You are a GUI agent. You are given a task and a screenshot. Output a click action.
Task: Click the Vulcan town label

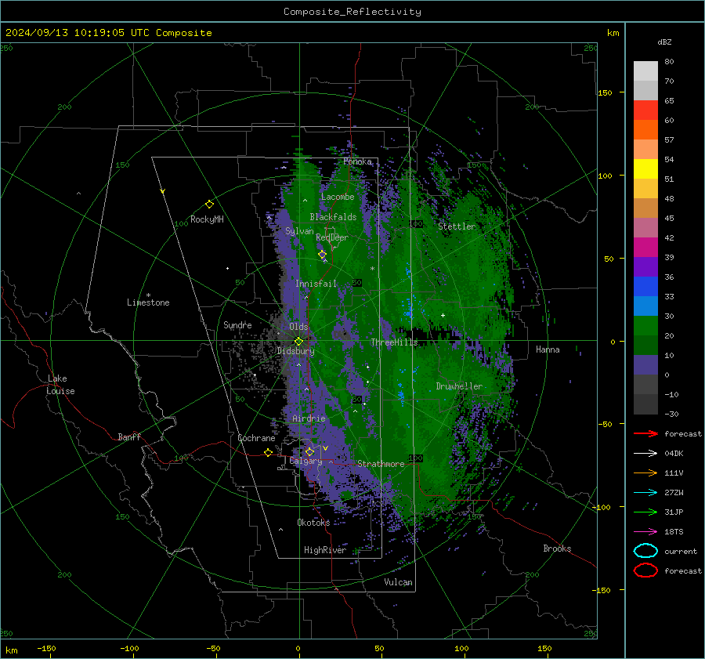[x=398, y=582]
